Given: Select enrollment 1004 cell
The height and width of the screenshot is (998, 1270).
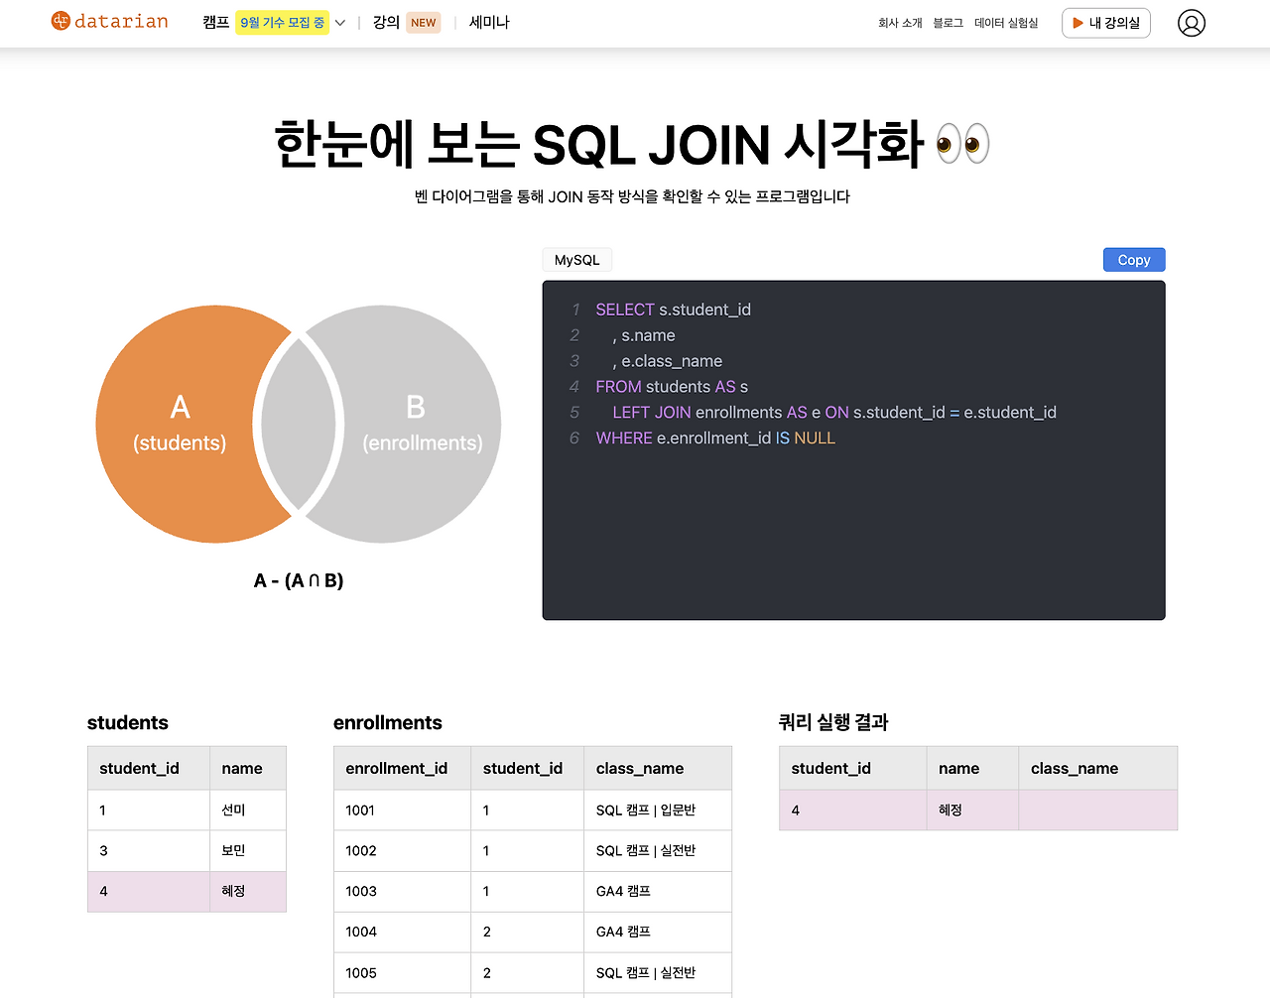Looking at the screenshot, I should pyautogui.click(x=402, y=933).
